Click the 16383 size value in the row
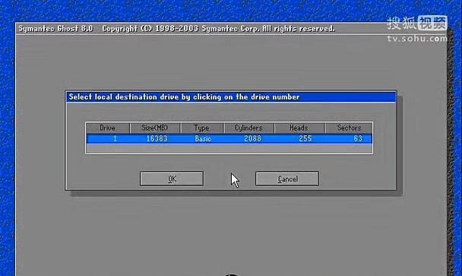This screenshot has height=276, width=462. click(157, 139)
